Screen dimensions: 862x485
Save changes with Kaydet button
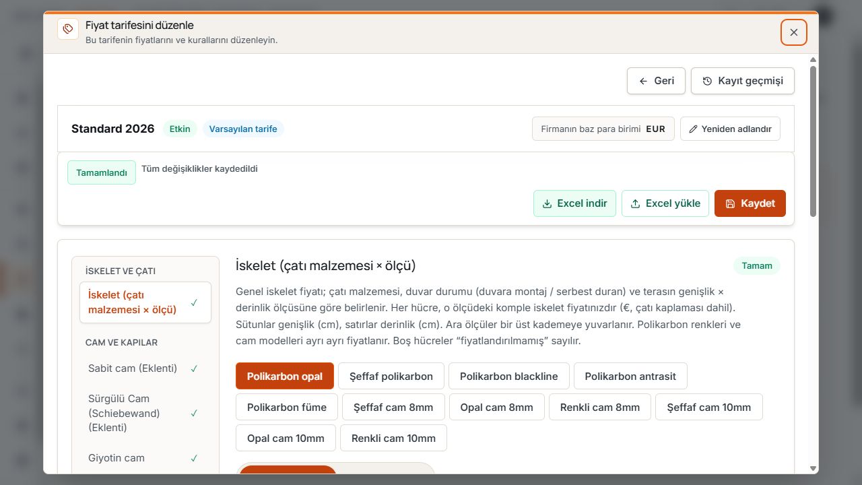point(750,203)
